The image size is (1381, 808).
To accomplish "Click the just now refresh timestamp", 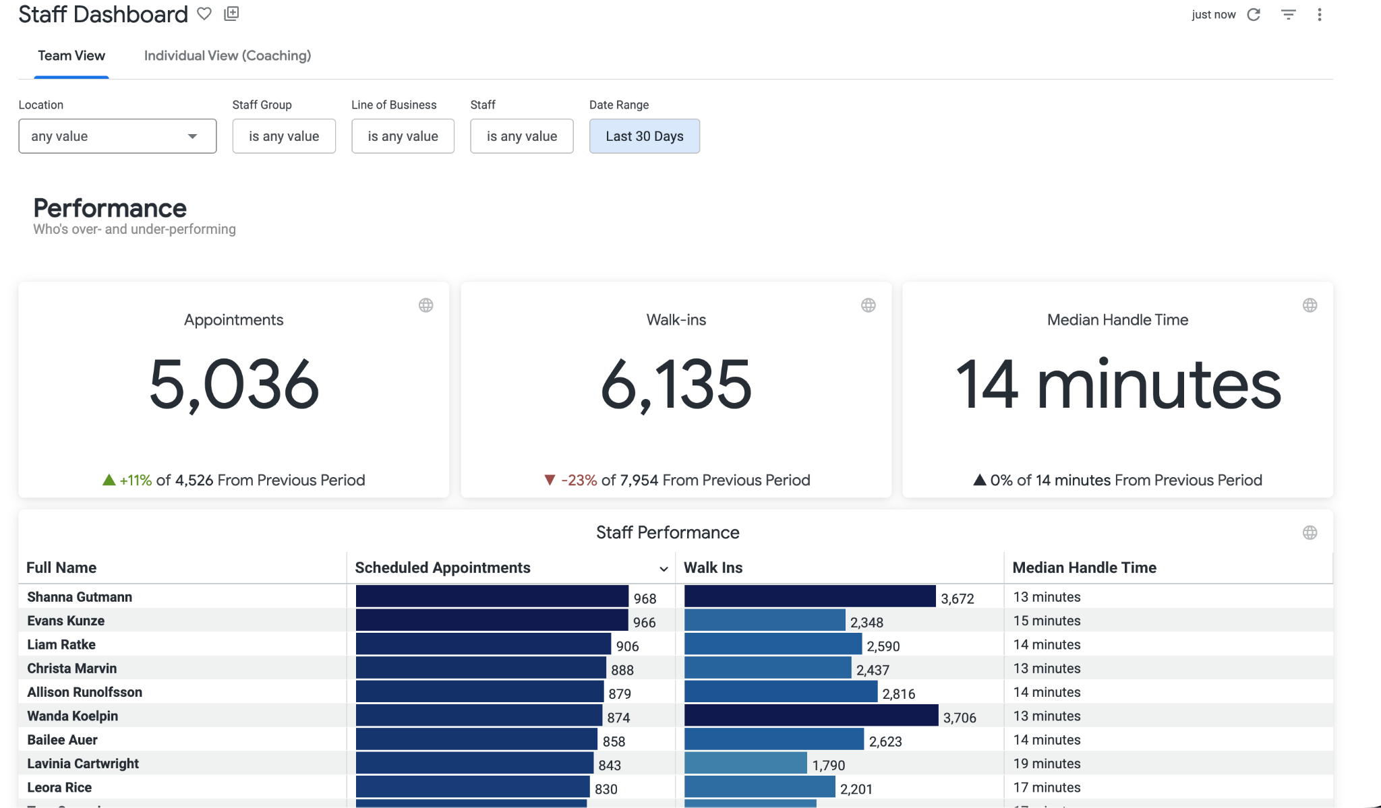I will point(1214,15).
